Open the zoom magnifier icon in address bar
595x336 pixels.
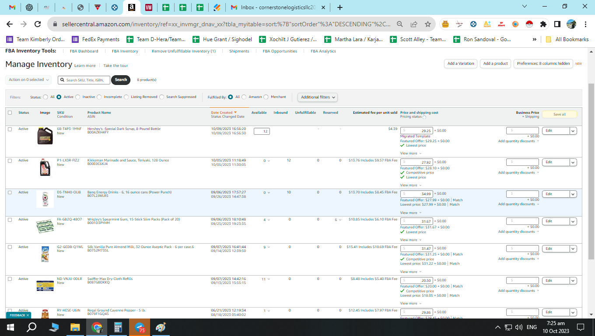(x=400, y=24)
